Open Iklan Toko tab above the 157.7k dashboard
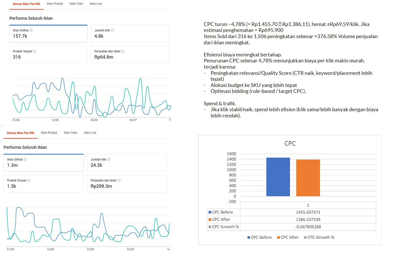This screenshot has height=254, width=407. [76, 4]
